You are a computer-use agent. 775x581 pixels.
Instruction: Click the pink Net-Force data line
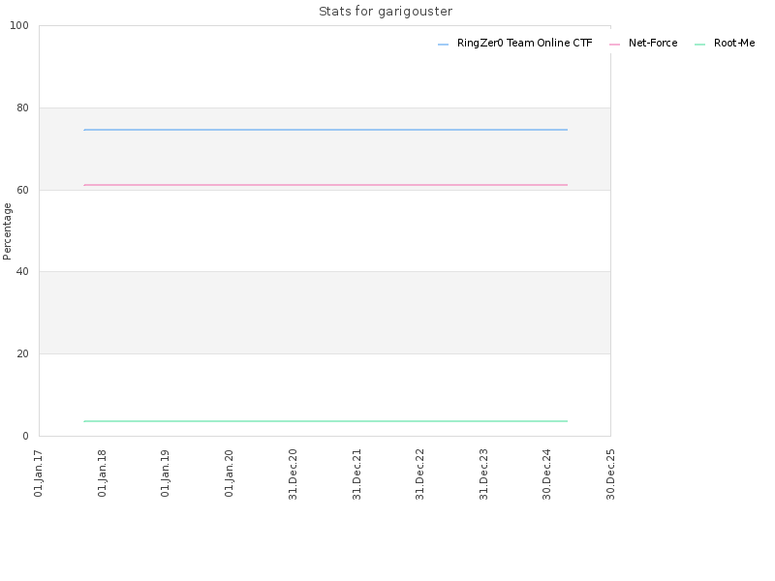(325, 185)
